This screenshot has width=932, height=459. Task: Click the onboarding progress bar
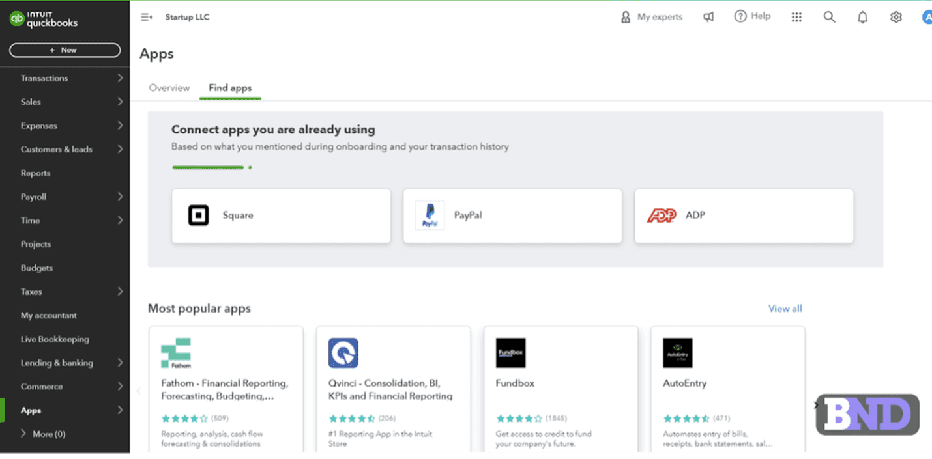(x=208, y=167)
